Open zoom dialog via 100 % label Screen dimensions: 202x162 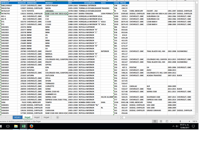(195, 121)
